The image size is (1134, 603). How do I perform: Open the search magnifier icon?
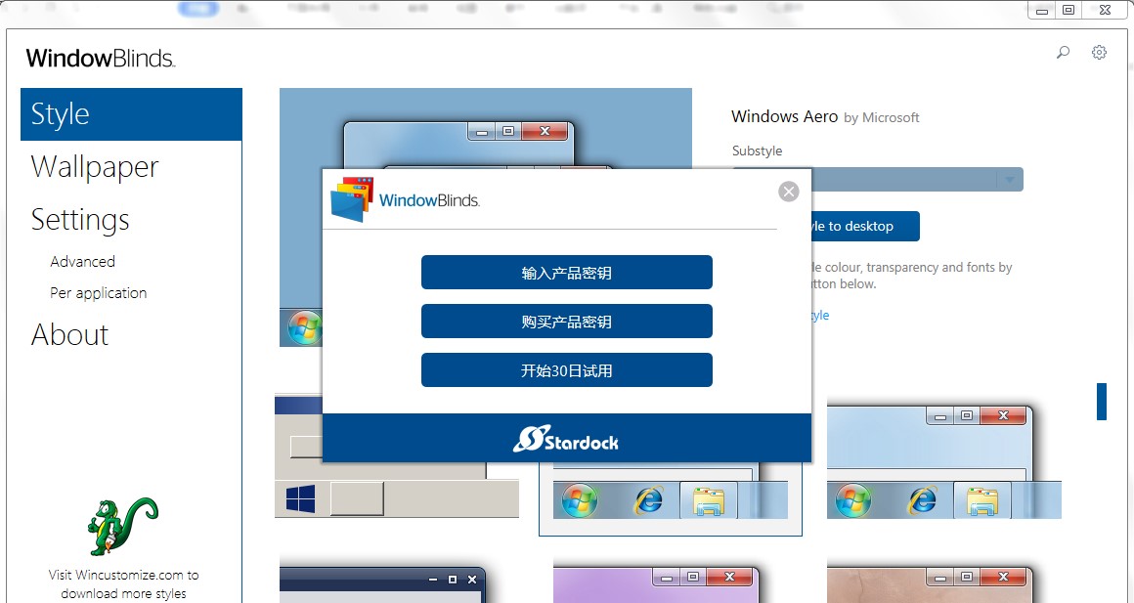pos(1063,52)
